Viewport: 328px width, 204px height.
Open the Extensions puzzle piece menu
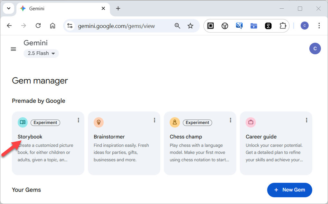283,26
